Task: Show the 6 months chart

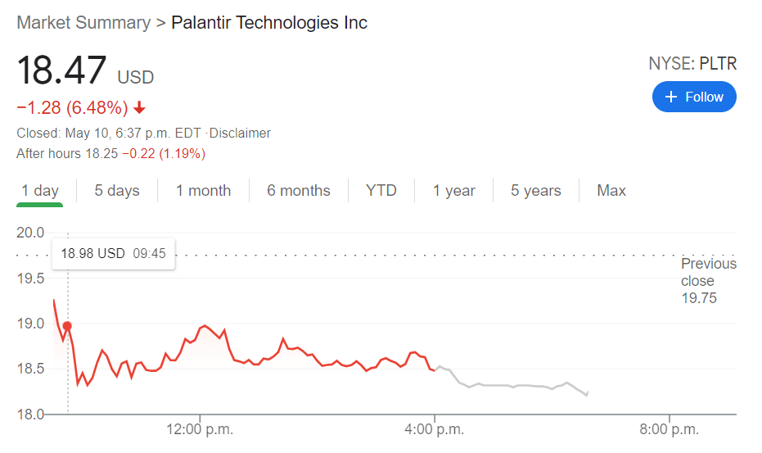Action: tap(299, 191)
